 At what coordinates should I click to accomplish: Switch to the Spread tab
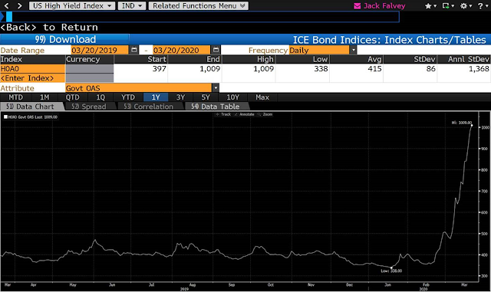89,107
